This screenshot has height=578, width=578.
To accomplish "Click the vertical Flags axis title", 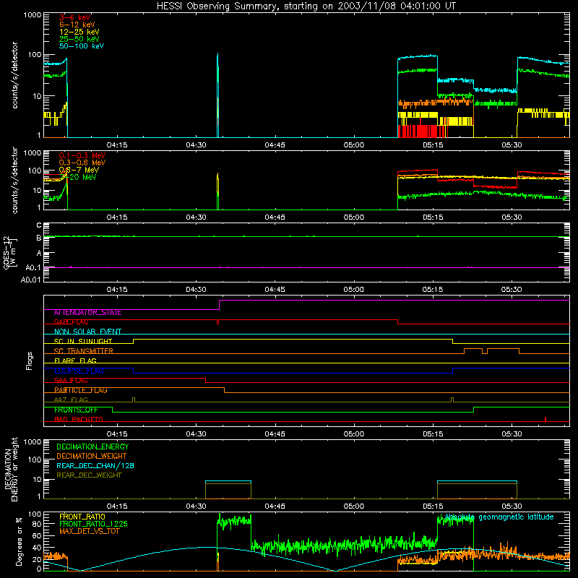I will (30, 361).
